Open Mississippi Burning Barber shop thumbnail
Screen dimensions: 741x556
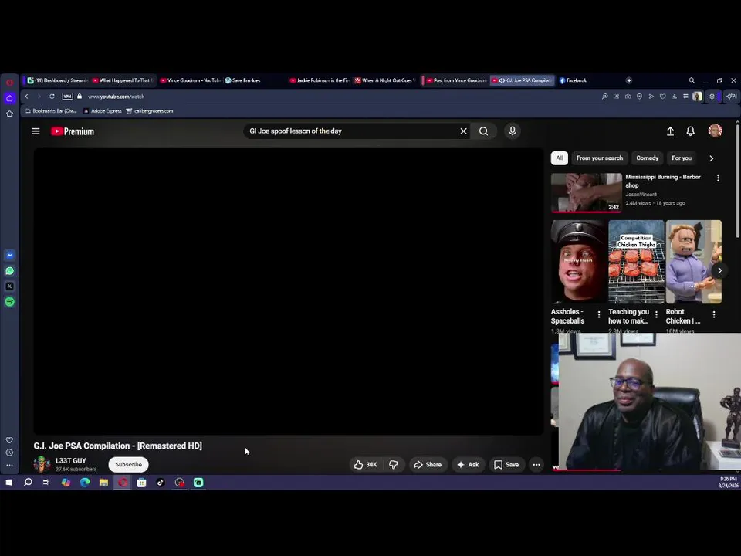(x=586, y=192)
